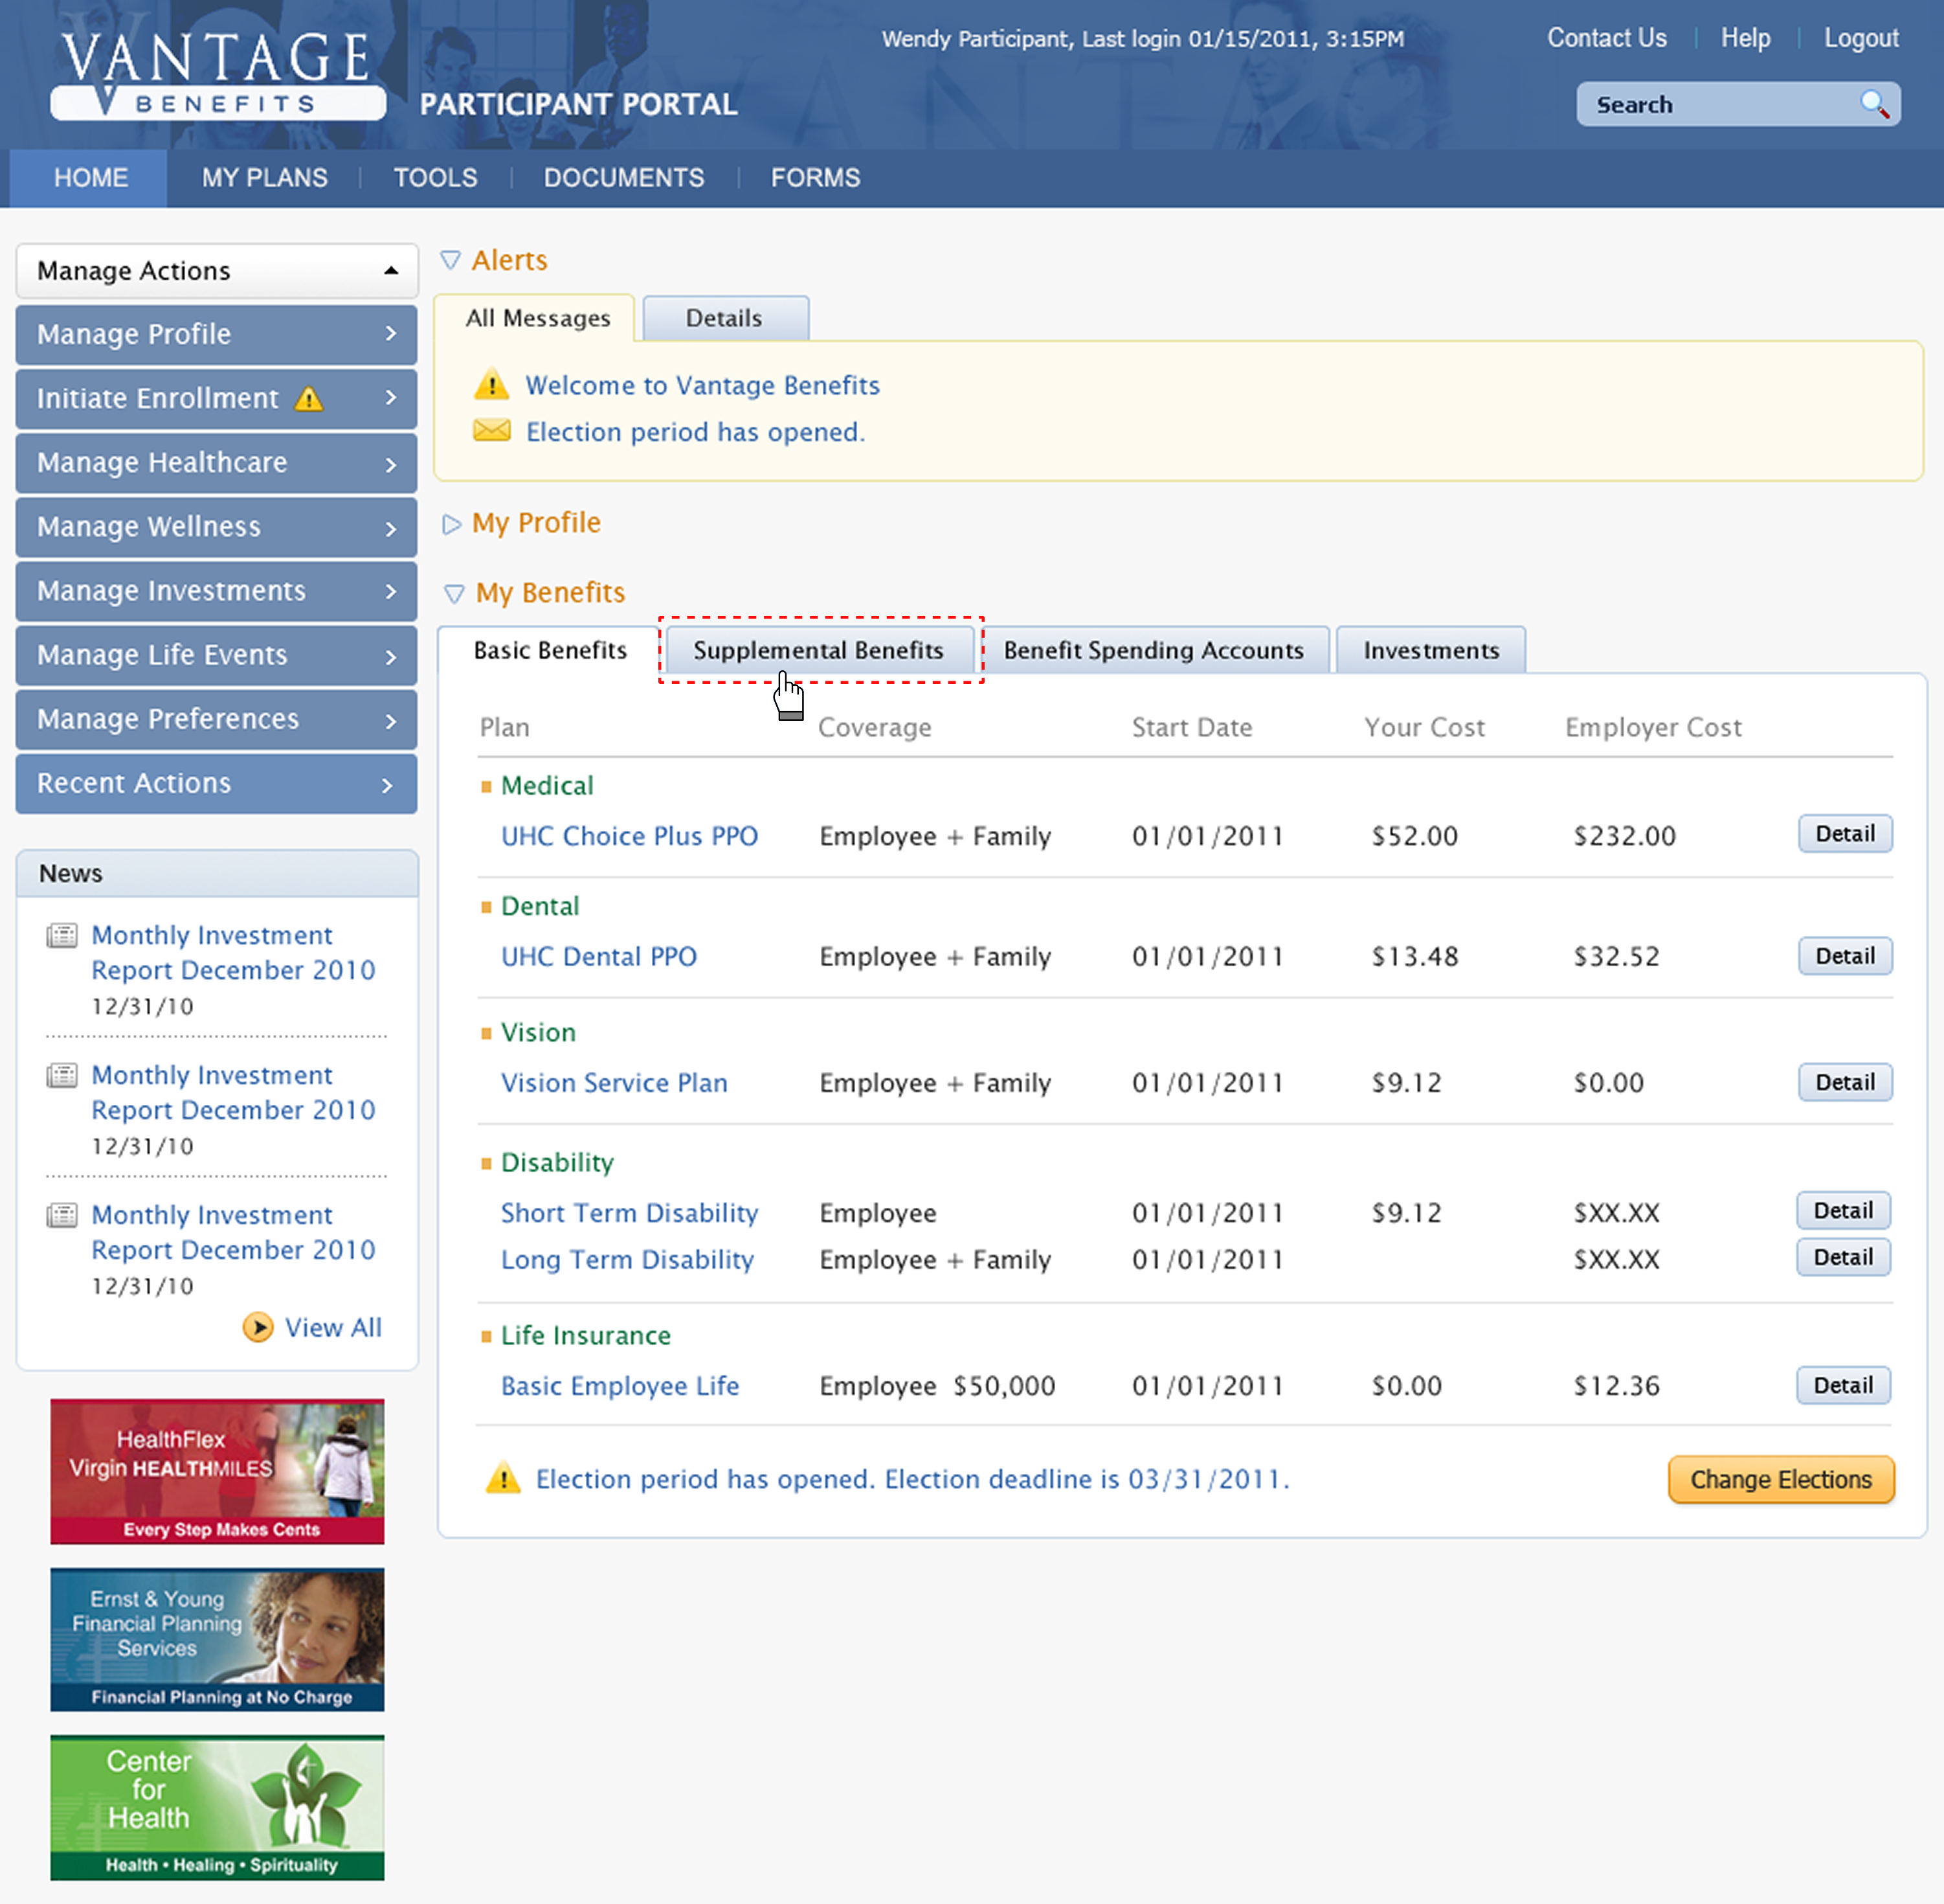Expand the My Profile section

pos(452,524)
